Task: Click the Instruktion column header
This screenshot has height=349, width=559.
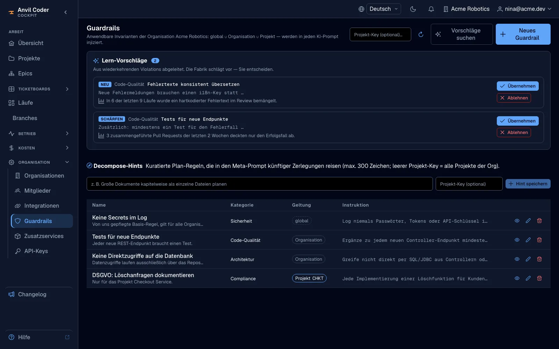Action: click(355, 205)
